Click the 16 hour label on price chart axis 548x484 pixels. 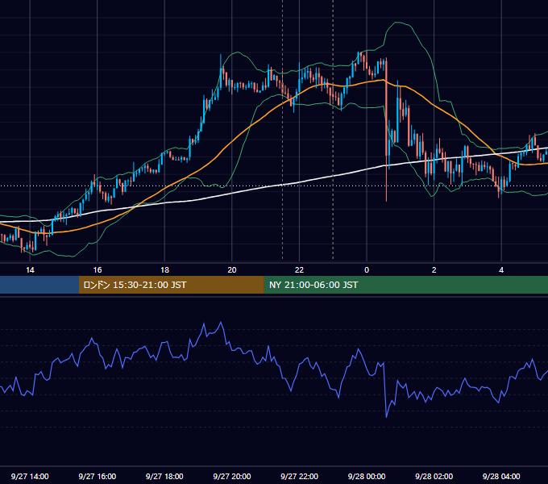click(98, 270)
